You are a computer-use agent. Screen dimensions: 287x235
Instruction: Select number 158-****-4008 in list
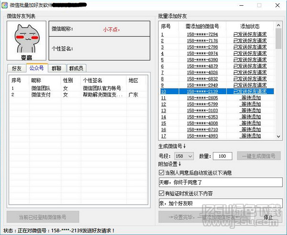click(202, 123)
